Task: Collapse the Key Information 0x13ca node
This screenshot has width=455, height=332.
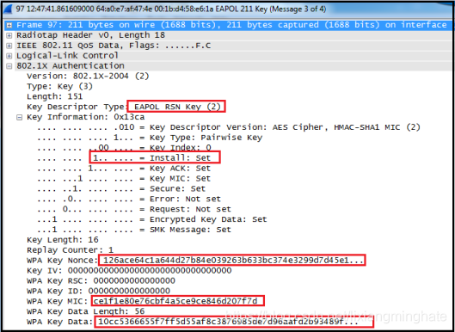Action: pos(20,117)
